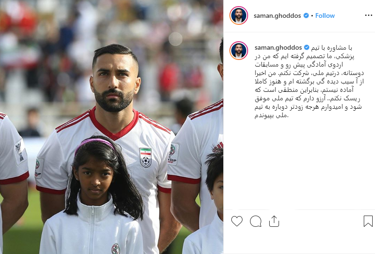
Task: Click the profile avatar beside the caption
Action: point(239,50)
